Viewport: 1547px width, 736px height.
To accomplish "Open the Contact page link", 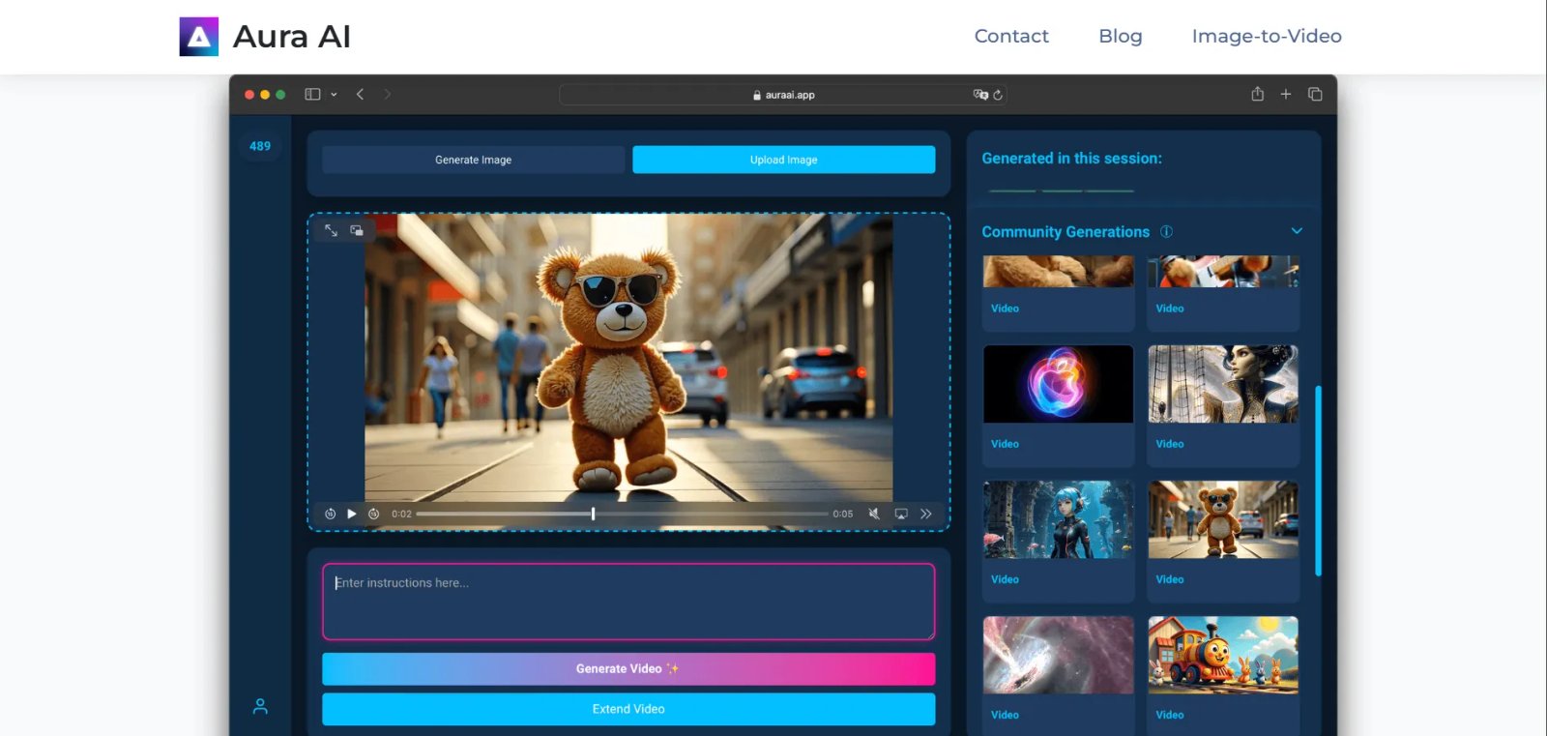I will click(x=1011, y=36).
